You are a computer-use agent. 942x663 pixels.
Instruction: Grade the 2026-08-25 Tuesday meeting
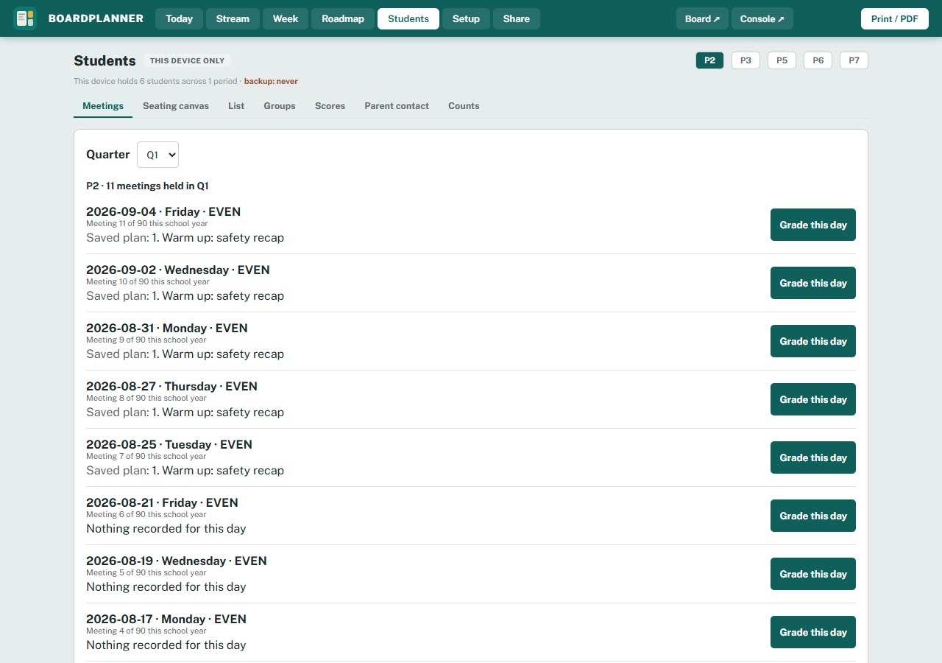coord(813,457)
